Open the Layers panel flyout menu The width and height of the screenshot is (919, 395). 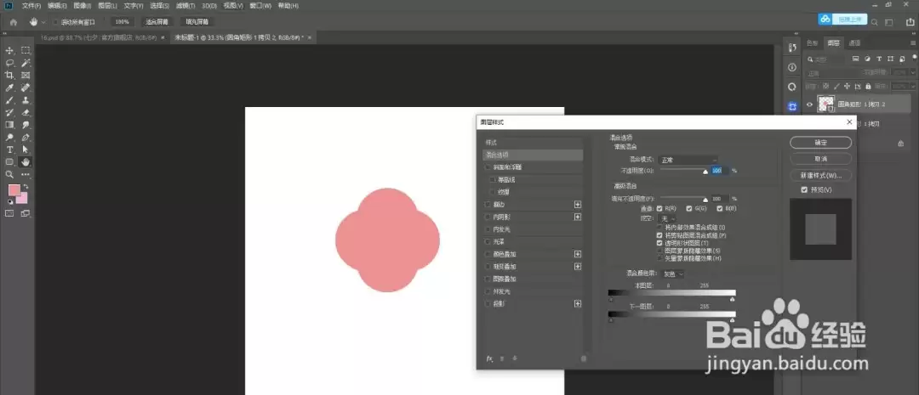(914, 42)
